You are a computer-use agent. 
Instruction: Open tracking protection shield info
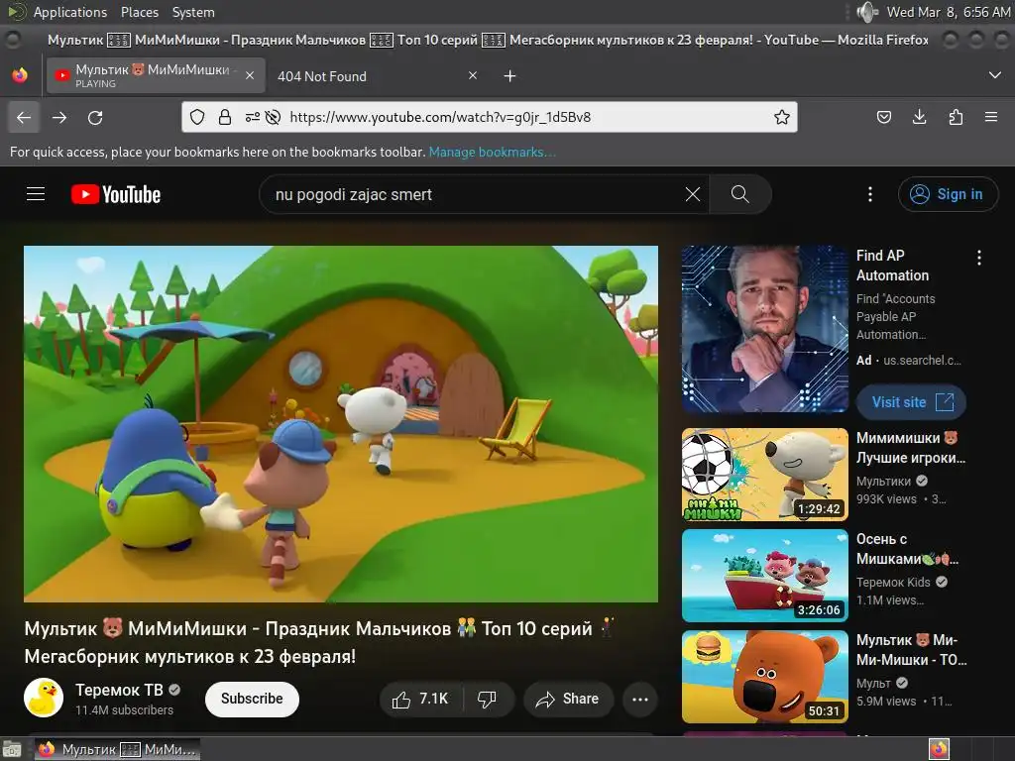click(x=197, y=117)
